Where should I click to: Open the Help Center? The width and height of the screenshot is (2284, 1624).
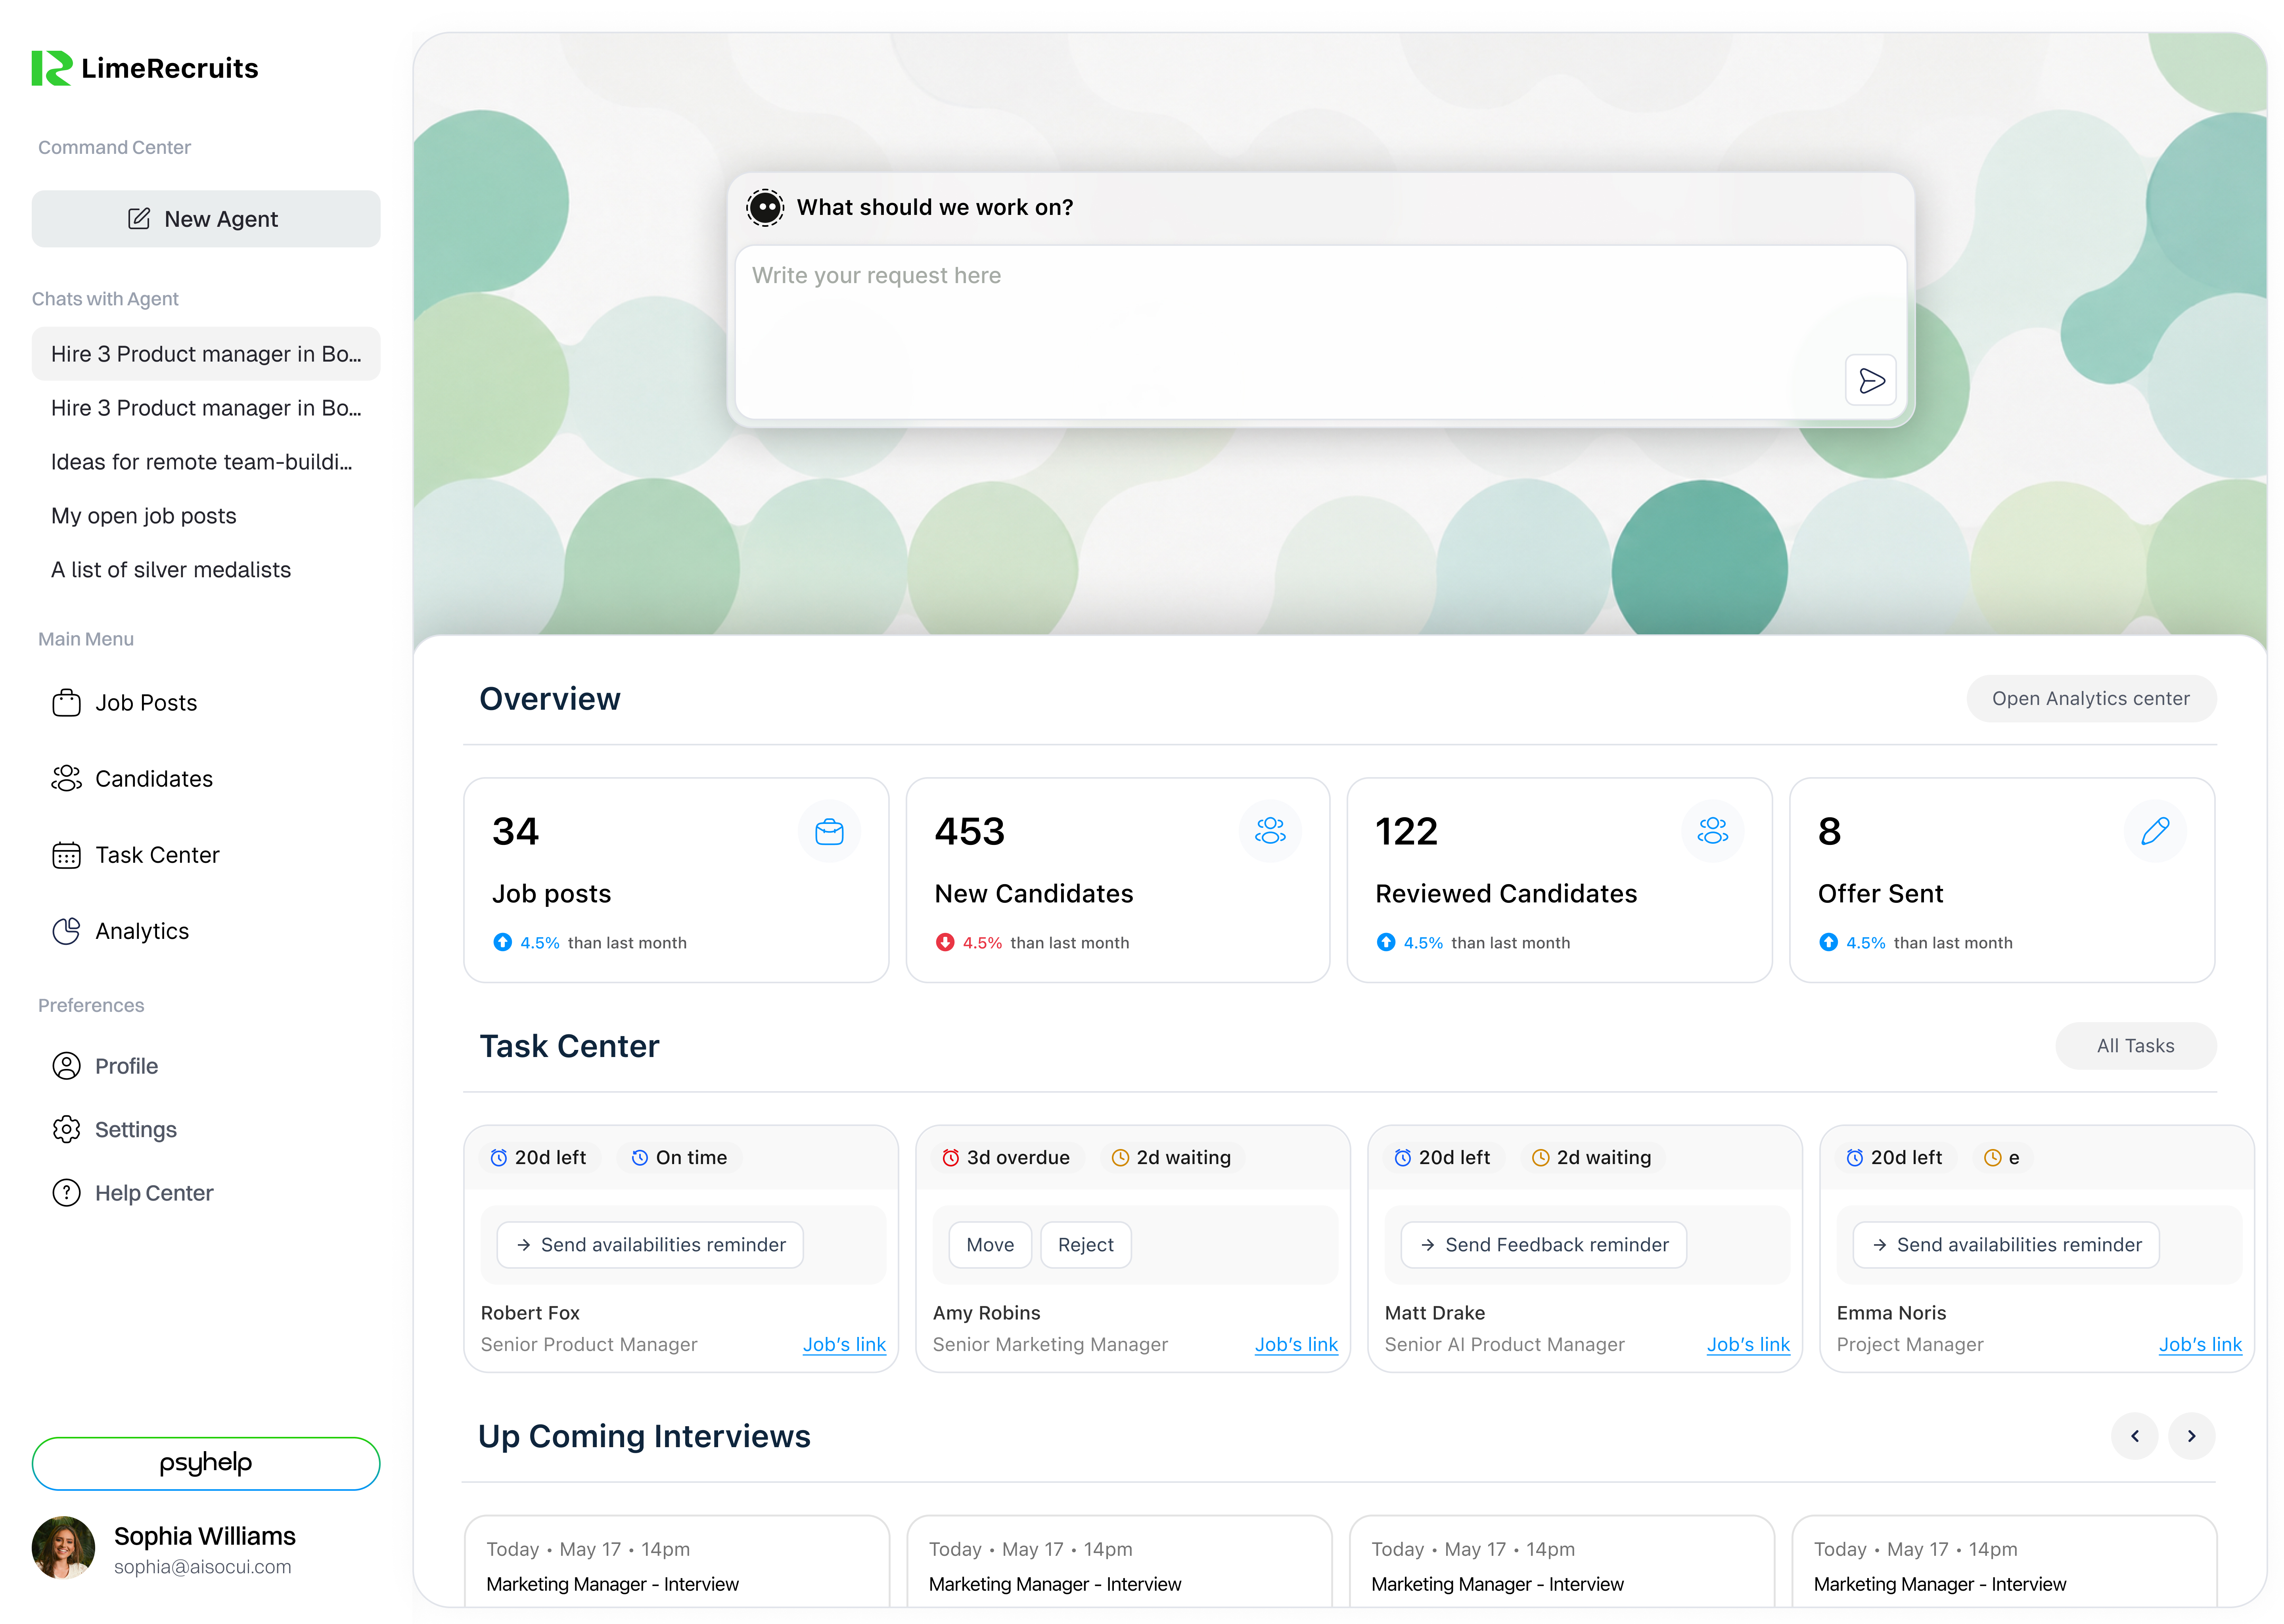[x=132, y=1193]
